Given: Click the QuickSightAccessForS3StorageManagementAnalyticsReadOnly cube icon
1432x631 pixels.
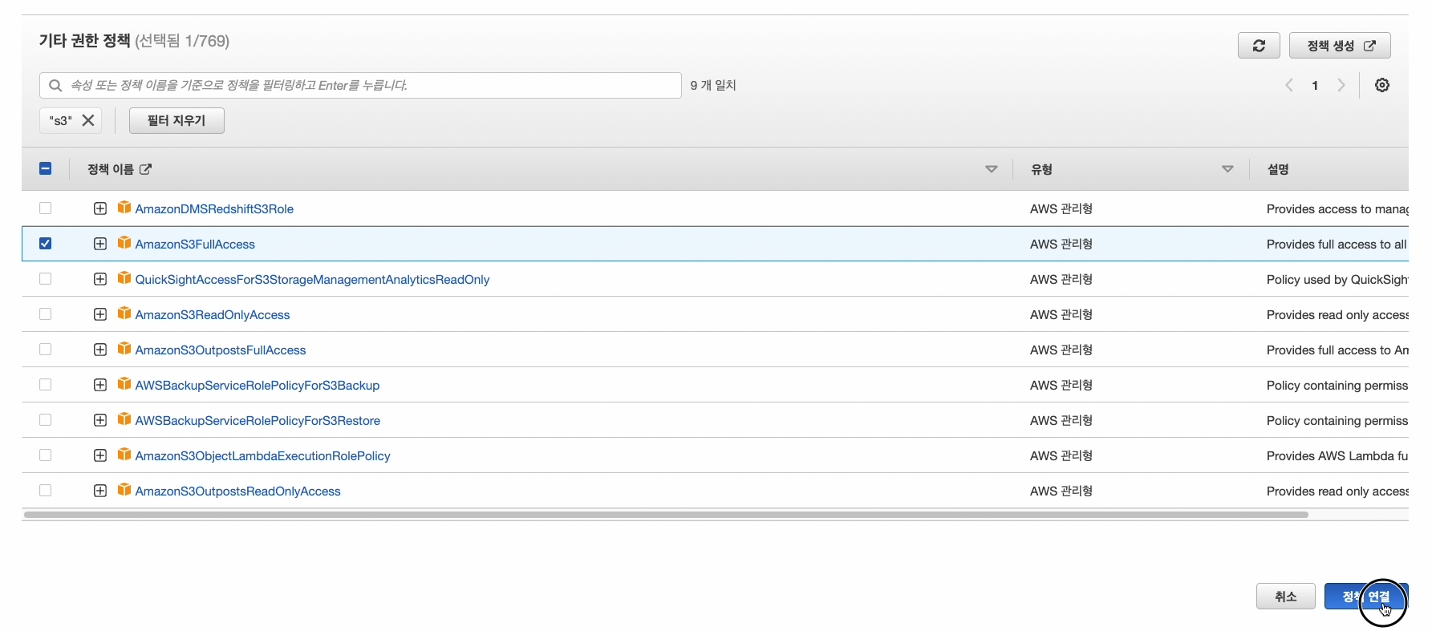Looking at the screenshot, I should tap(124, 278).
